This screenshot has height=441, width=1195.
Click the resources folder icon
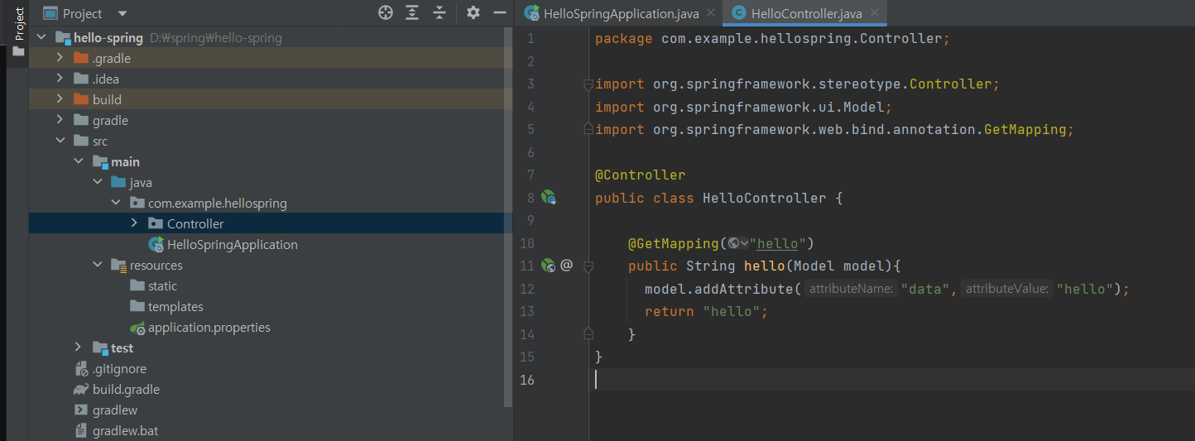(x=118, y=266)
